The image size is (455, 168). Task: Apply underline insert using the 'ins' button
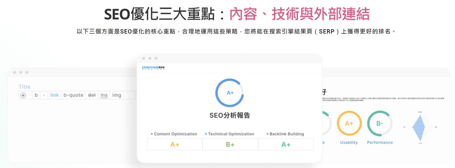coord(104,95)
